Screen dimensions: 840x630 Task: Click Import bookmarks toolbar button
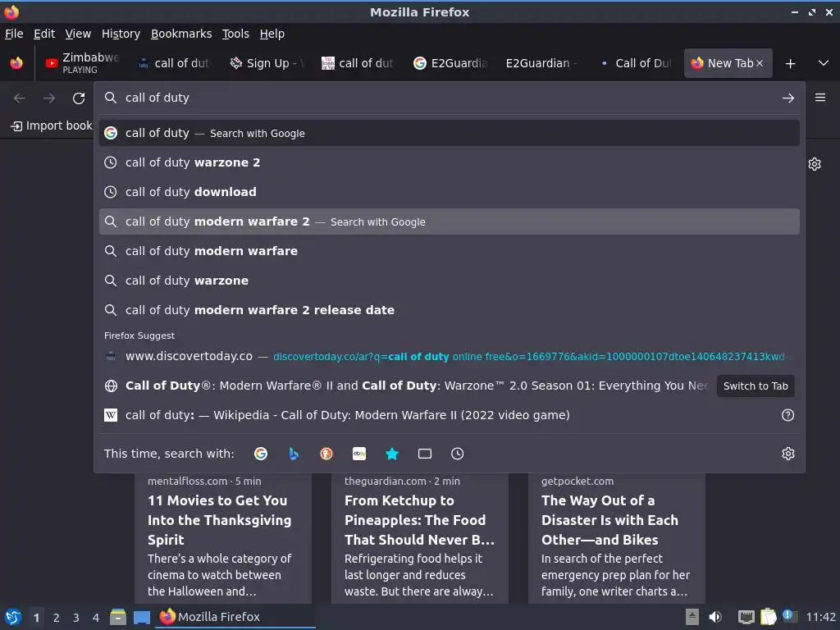(x=51, y=126)
